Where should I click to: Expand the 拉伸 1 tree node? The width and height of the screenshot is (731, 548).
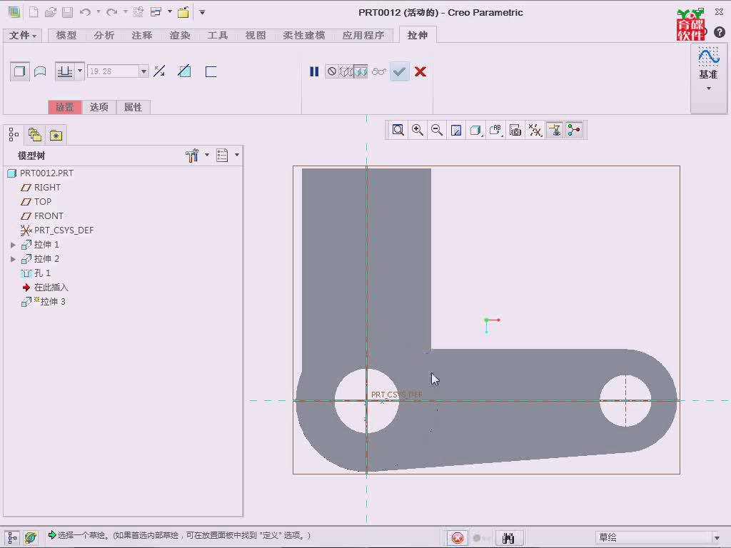(x=13, y=245)
